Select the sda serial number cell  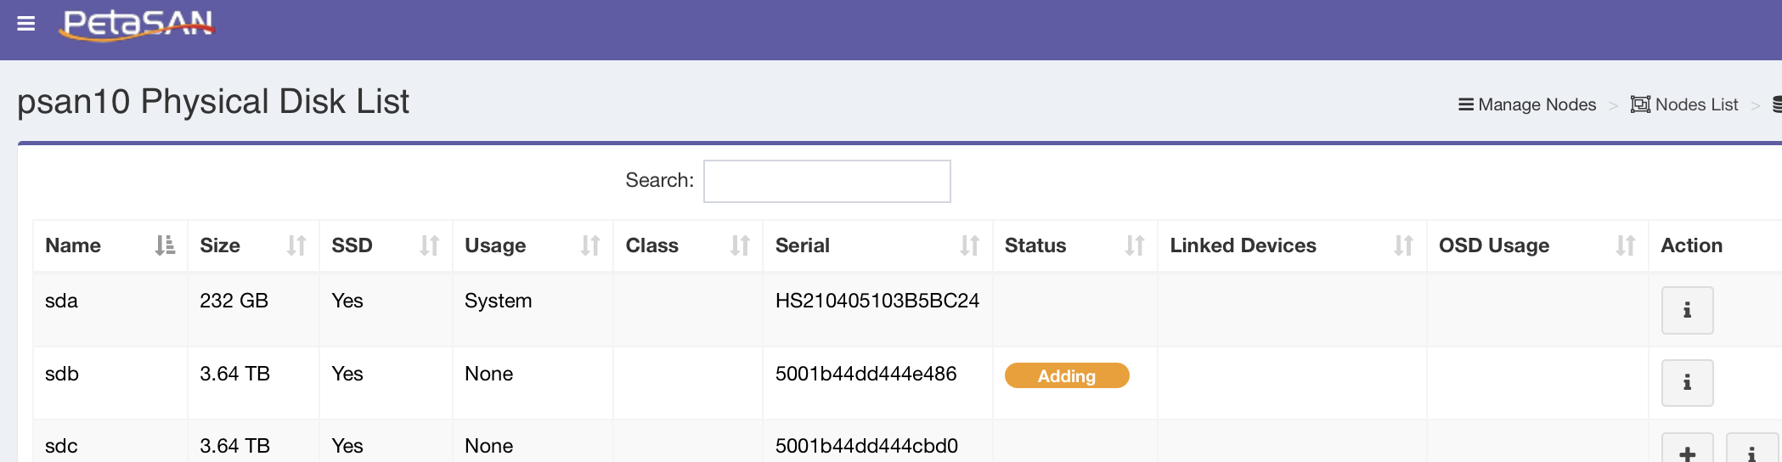click(x=877, y=301)
